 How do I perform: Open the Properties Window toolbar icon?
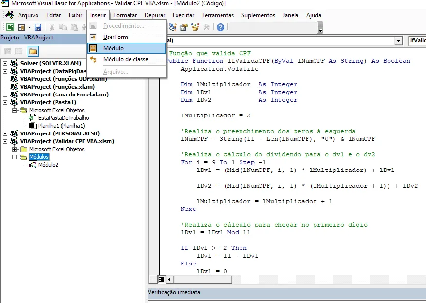coord(184,27)
